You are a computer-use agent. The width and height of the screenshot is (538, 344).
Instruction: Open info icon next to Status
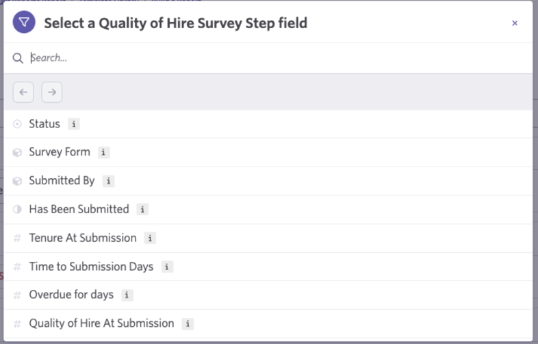pos(74,124)
